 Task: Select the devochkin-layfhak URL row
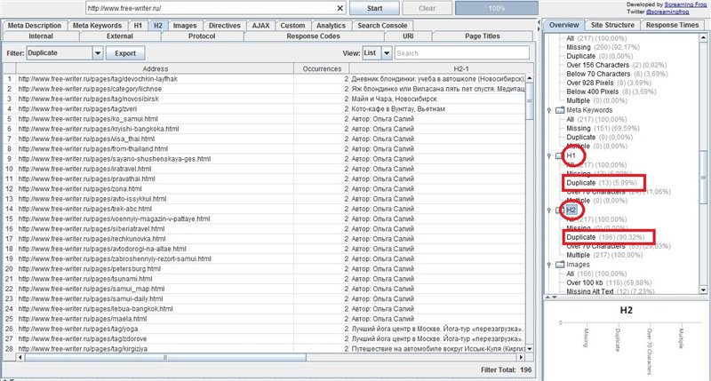click(x=264, y=79)
